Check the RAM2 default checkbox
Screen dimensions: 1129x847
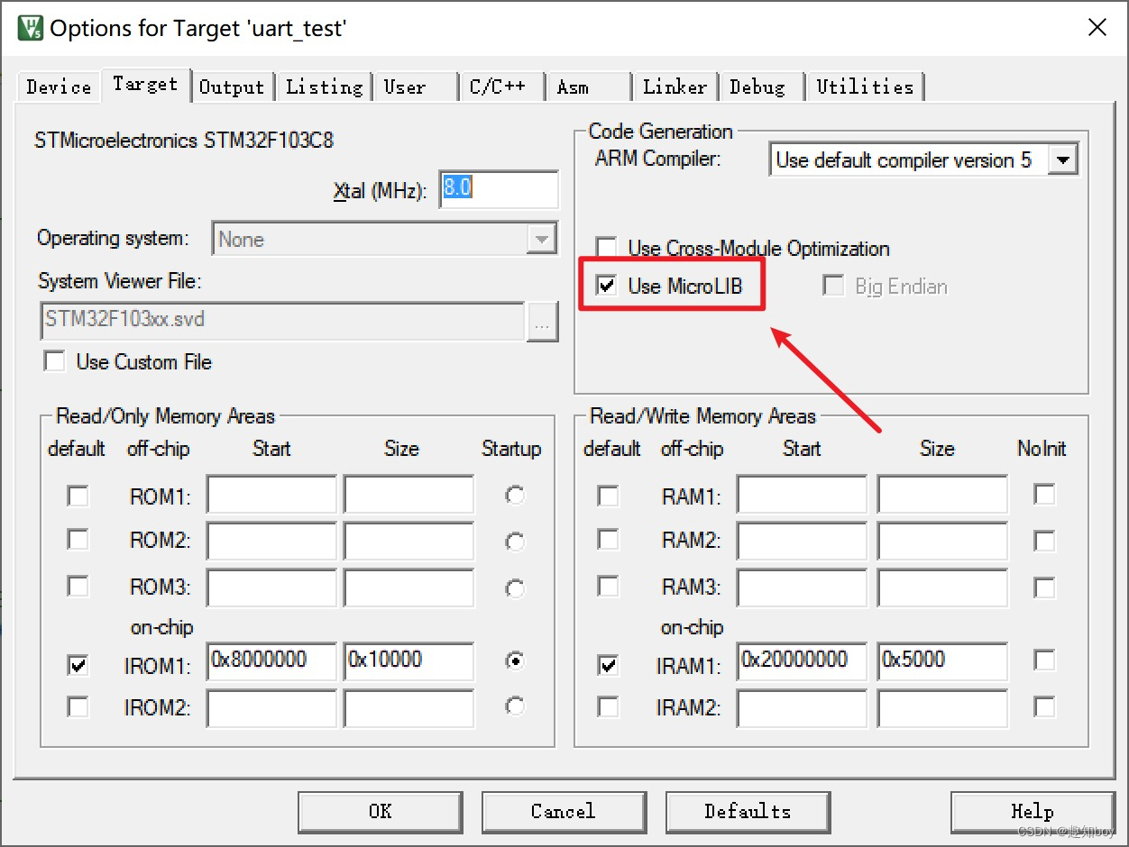pyautogui.click(x=609, y=539)
